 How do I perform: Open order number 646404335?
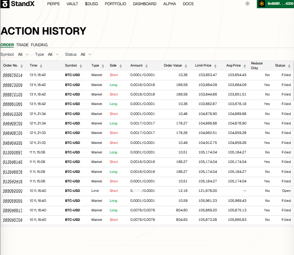pyautogui.click(x=13, y=143)
